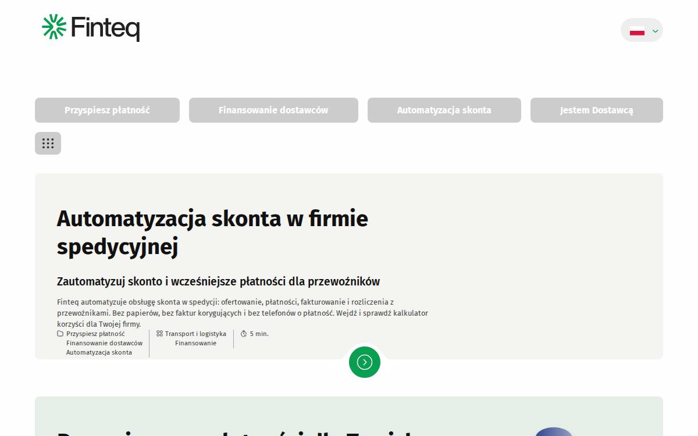Open the language selector with Polish flag
The image size is (698, 436).
(x=642, y=30)
